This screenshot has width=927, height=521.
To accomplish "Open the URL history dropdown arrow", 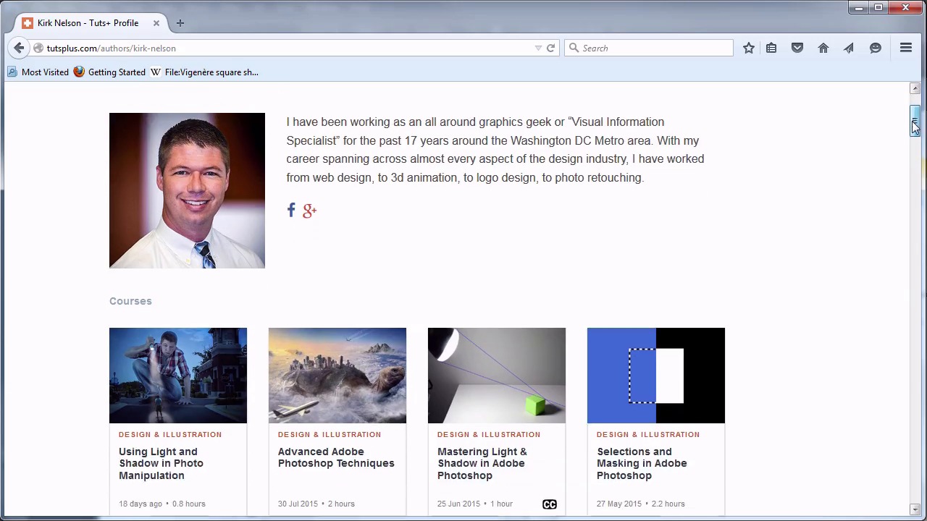I will [538, 48].
